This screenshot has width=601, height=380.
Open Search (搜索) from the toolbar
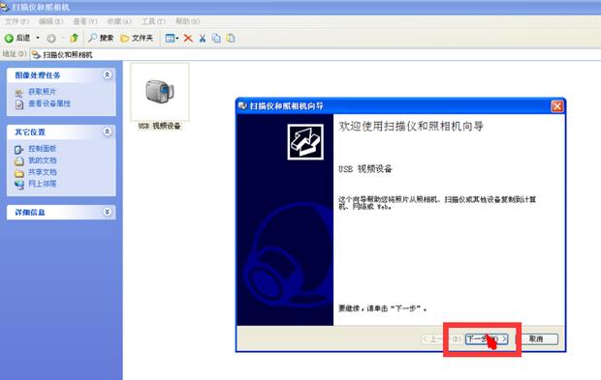click(x=101, y=38)
